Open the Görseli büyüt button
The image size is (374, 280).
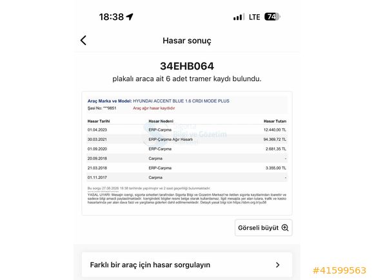pos(264,228)
